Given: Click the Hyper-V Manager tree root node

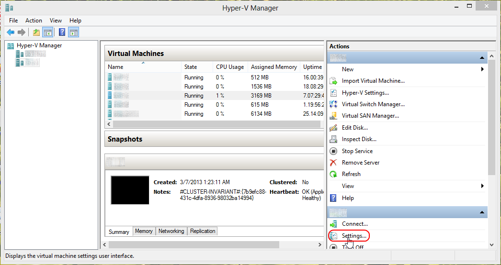Looking at the screenshot, I should tap(39, 45).
